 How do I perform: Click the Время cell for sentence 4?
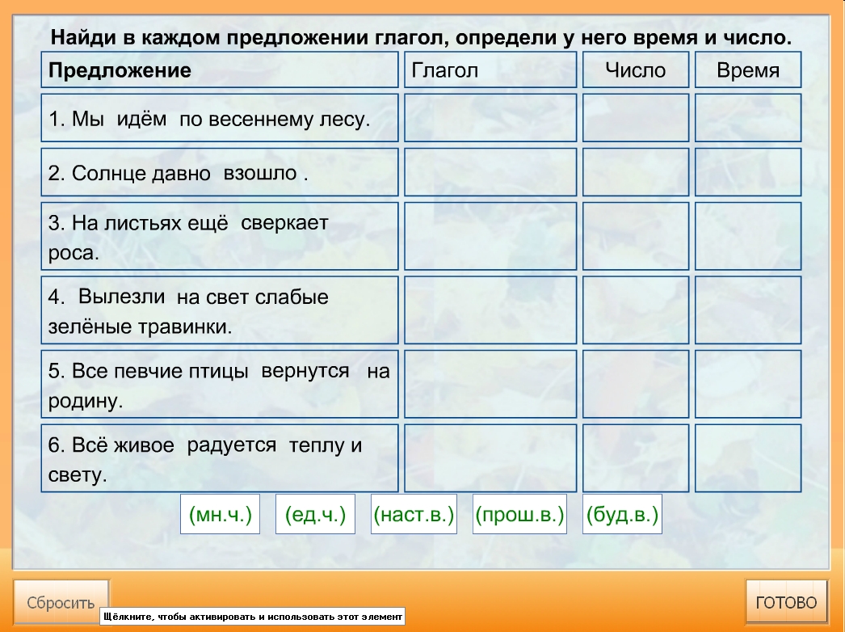[748, 310]
